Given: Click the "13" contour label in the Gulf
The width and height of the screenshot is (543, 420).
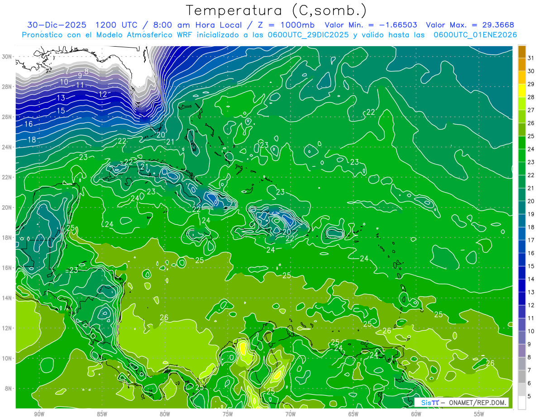Looking at the screenshot, I should click(x=61, y=98).
